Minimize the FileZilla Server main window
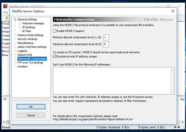 [157, 6]
